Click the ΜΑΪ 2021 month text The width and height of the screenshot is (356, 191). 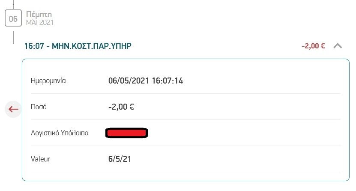[x=40, y=22]
